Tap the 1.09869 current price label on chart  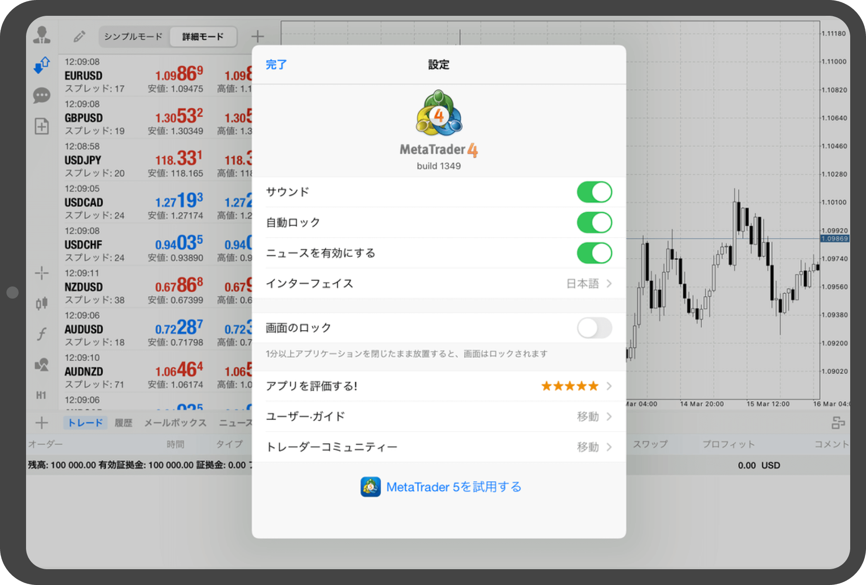tap(834, 239)
